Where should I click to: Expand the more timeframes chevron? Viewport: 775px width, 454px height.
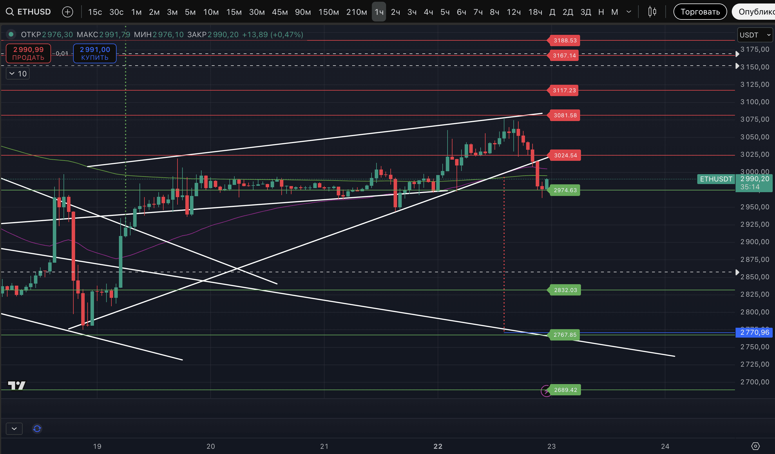(629, 12)
